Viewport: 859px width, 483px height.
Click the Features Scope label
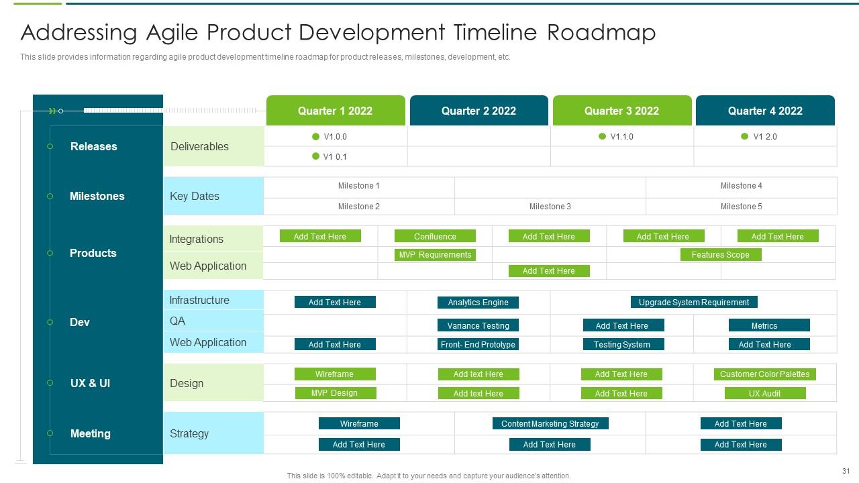721,255
